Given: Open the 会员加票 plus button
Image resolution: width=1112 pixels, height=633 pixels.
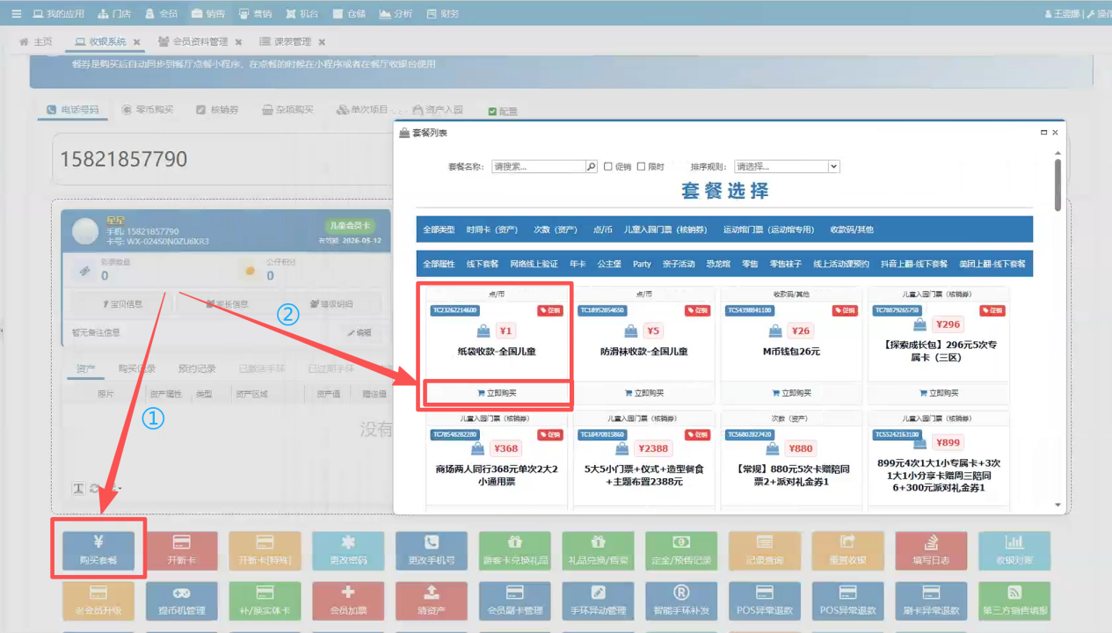Looking at the screenshot, I should [348, 600].
